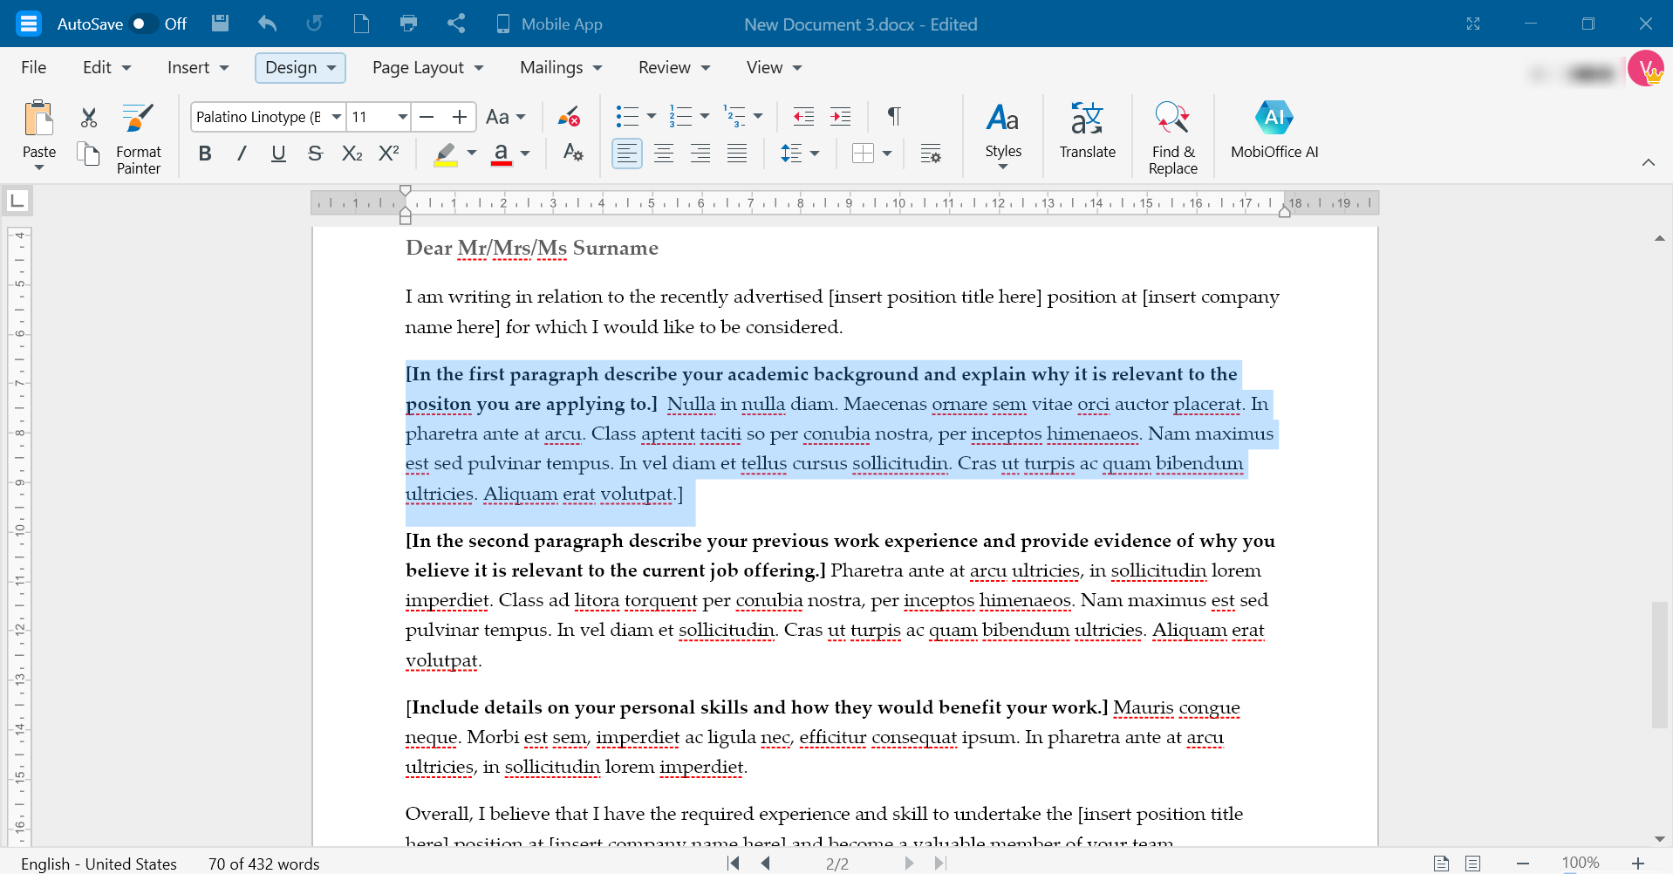Open bullet list dropdown arrow
The height and width of the screenshot is (874, 1673).
[651, 116]
